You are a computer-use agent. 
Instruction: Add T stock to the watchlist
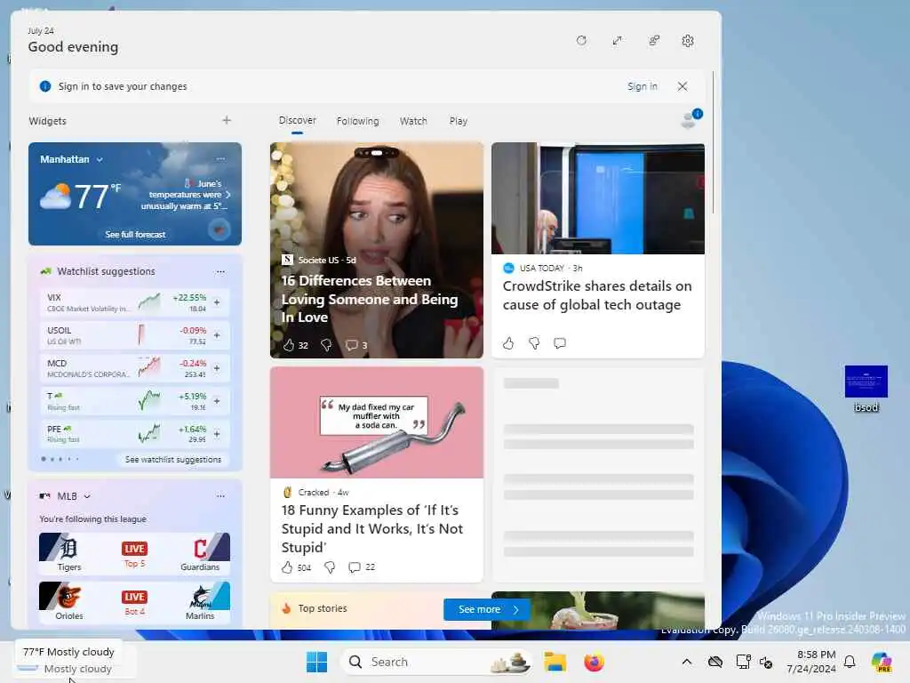coord(217,401)
